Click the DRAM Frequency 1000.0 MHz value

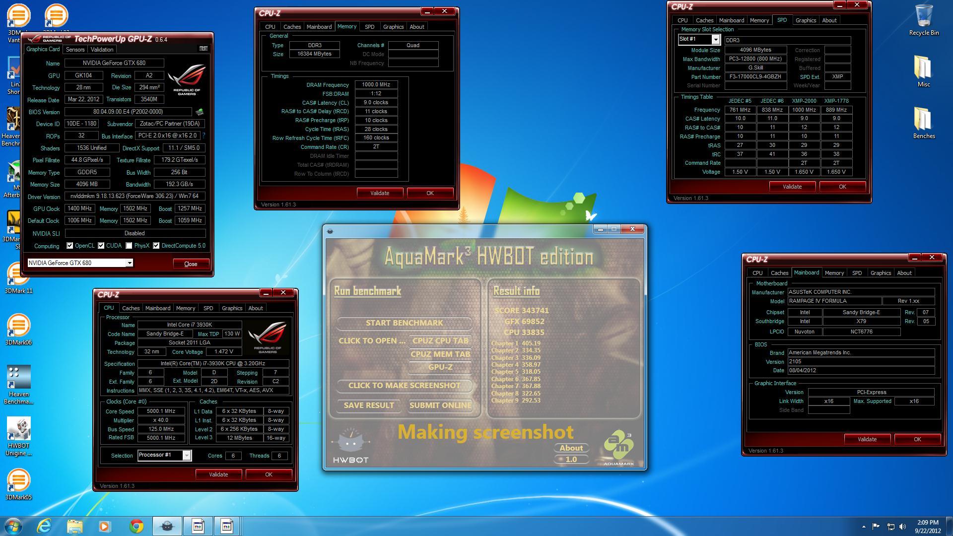tap(376, 85)
